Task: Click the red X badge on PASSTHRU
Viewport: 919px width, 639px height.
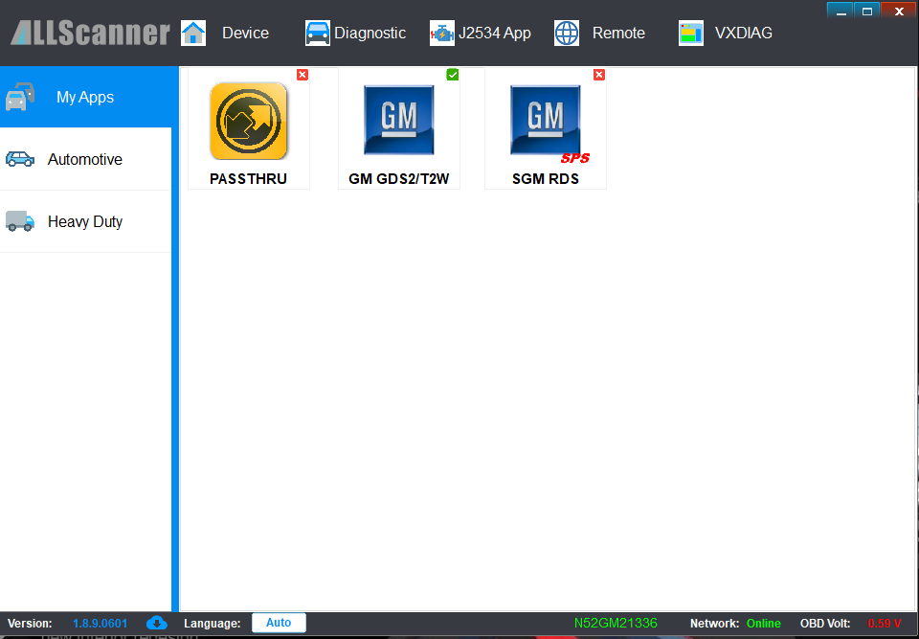Action: click(x=303, y=75)
